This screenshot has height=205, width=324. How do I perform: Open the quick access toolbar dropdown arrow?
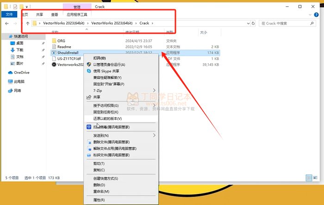click(x=27, y=7)
